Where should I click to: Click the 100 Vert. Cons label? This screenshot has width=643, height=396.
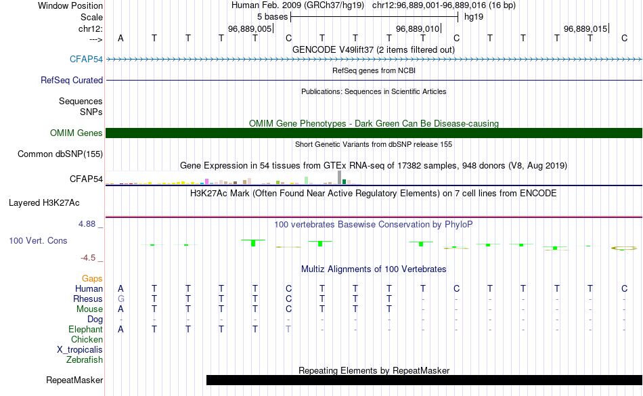coord(38,240)
